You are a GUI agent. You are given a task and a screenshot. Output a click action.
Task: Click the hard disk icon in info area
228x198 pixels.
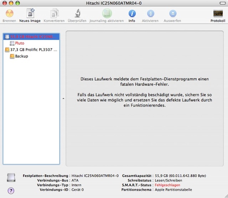[11, 178]
